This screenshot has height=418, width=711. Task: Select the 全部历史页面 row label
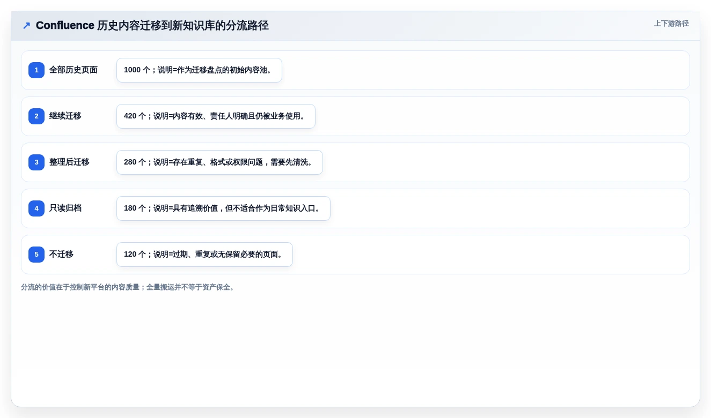click(74, 70)
